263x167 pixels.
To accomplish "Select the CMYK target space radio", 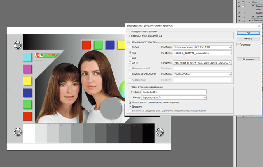I will (x=130, y=63).
